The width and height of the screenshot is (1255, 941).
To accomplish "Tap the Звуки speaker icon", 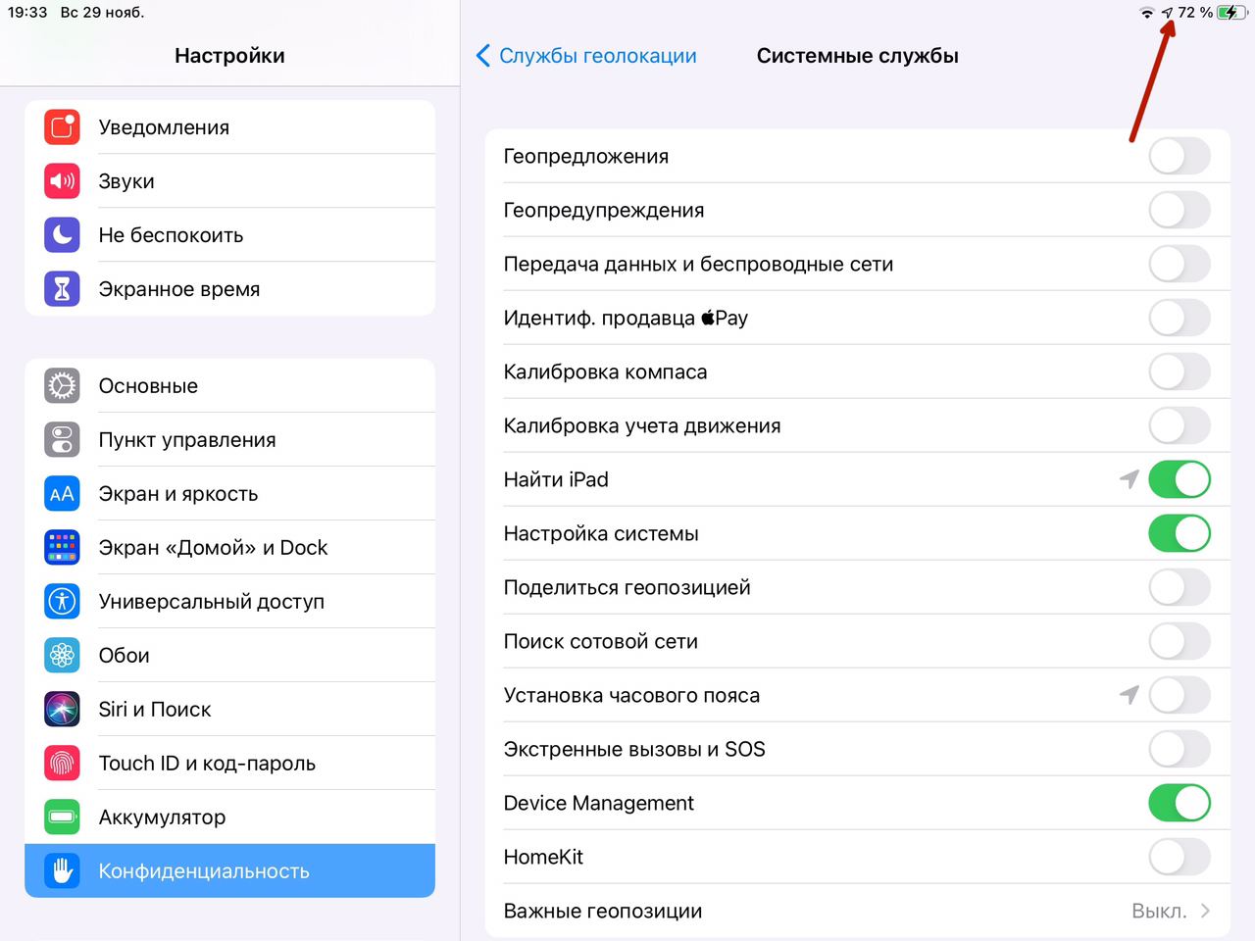I will pyautogui.click(x=62, y=181).
